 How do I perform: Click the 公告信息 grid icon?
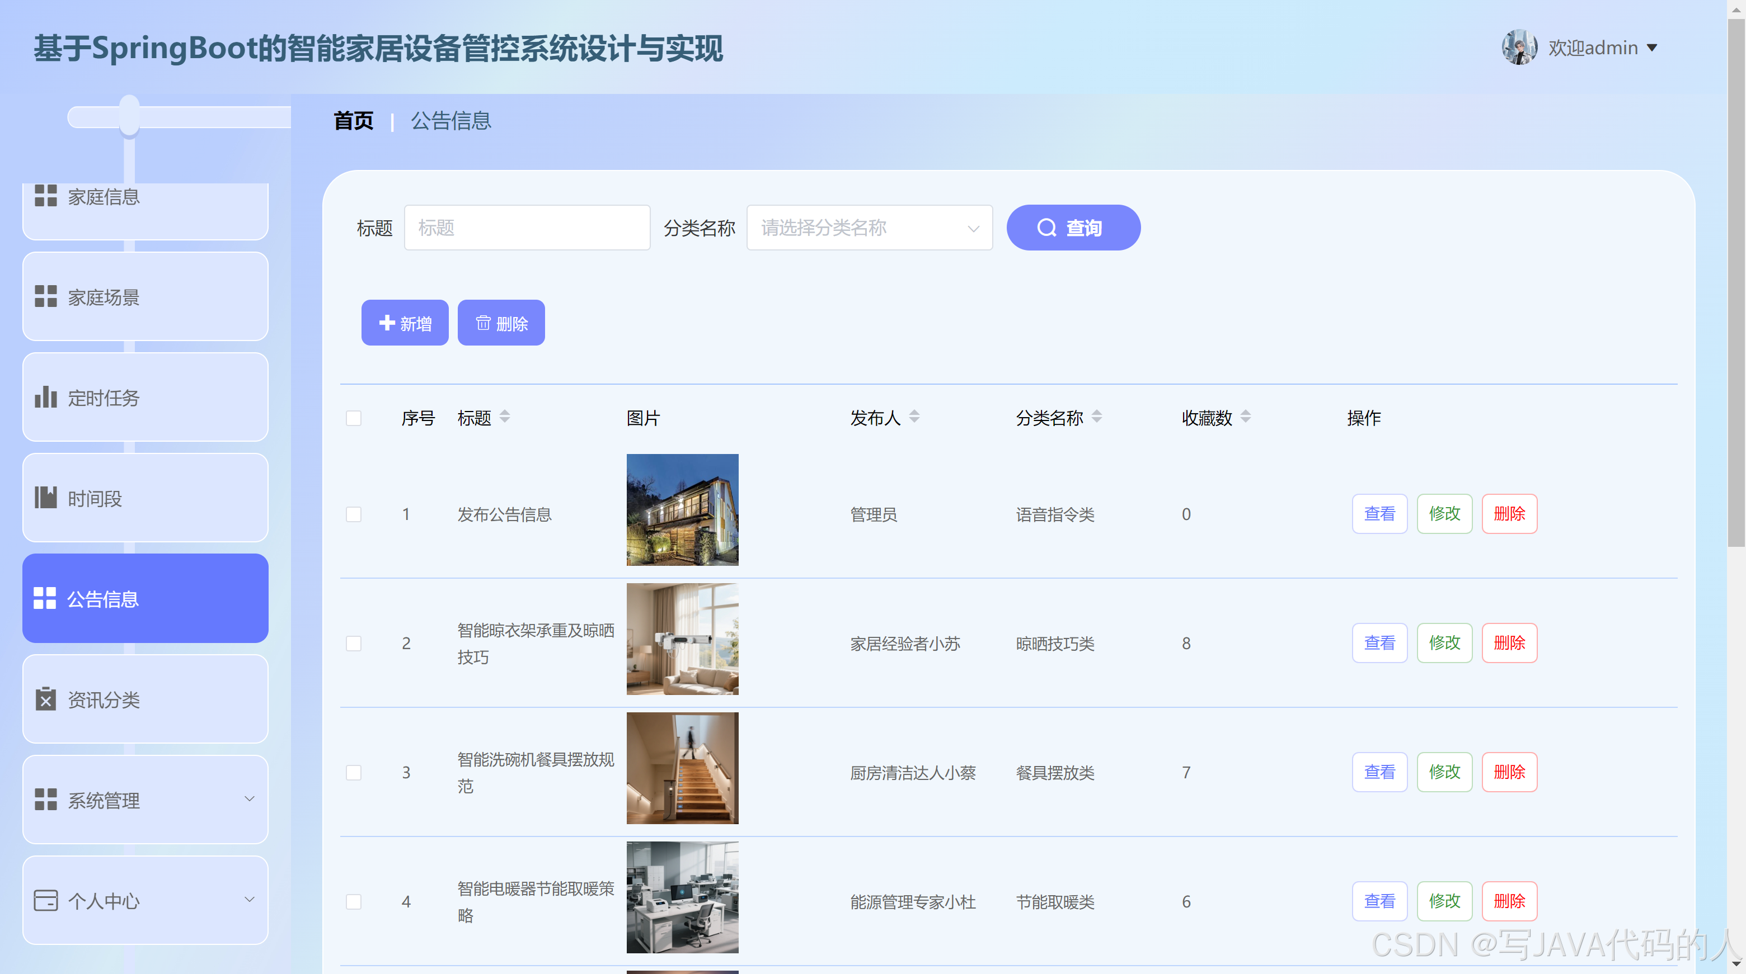[x=45, y=598]
